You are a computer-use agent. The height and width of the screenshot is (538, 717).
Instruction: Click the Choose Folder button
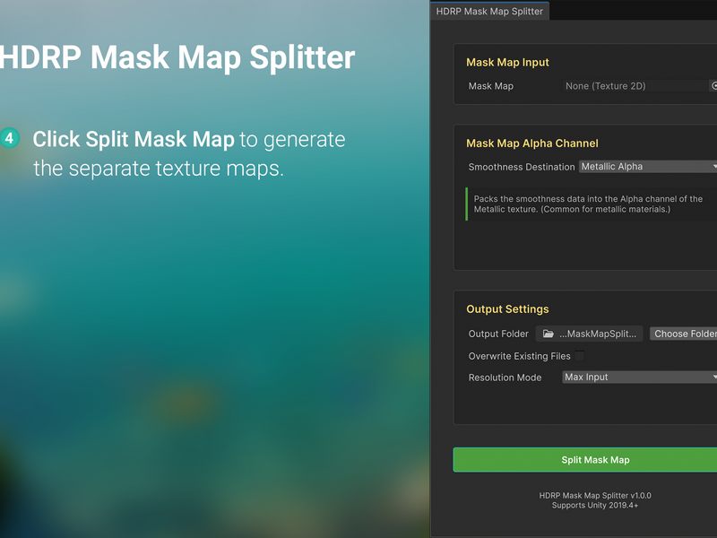point(684,334)
